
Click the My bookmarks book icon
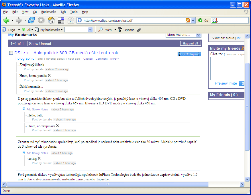(x=37, y=30)
